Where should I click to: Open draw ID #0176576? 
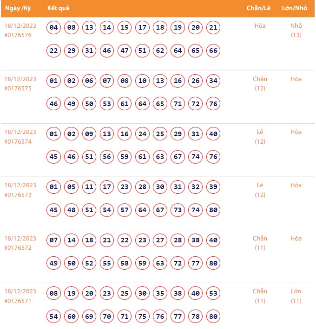coord(18,35)
